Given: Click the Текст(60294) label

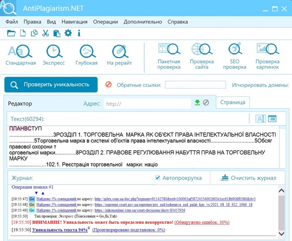Looking at the screenshot, I should (28, 119).
